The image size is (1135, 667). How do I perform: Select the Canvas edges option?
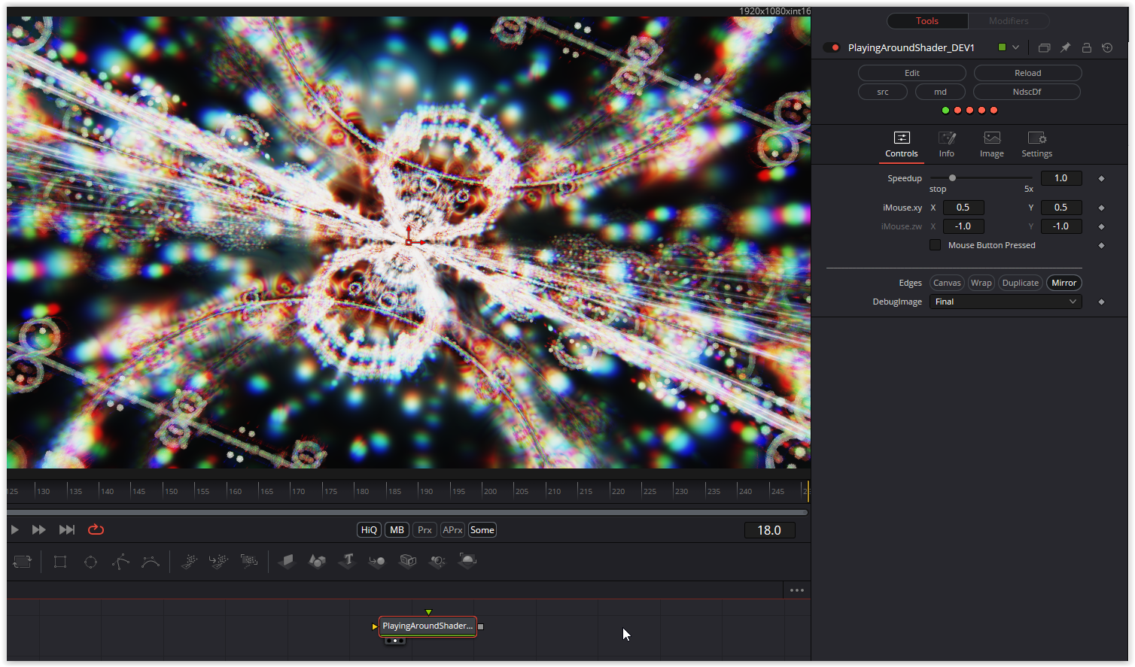pos(947,283)
